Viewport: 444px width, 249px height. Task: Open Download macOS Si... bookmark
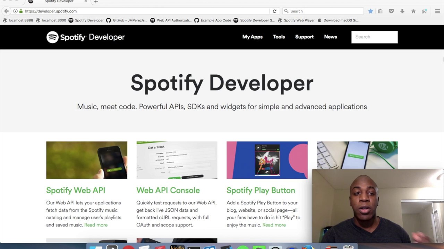click(338, 20)
